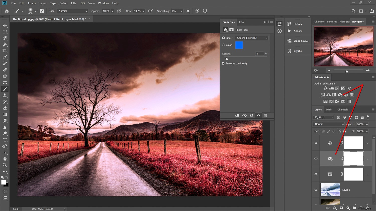
Task: Hide Layer 1 visibility
Action: [x=316, y=190]
